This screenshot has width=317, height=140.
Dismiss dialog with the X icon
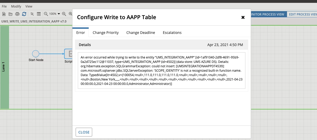(243, 17)
